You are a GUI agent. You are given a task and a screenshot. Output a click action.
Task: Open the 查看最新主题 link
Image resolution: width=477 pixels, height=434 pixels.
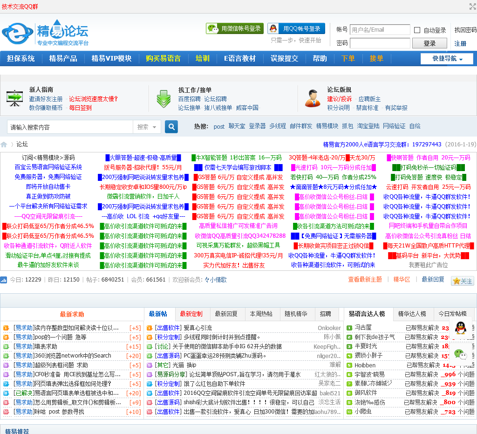pyautogui.click(x=365, y=279)
